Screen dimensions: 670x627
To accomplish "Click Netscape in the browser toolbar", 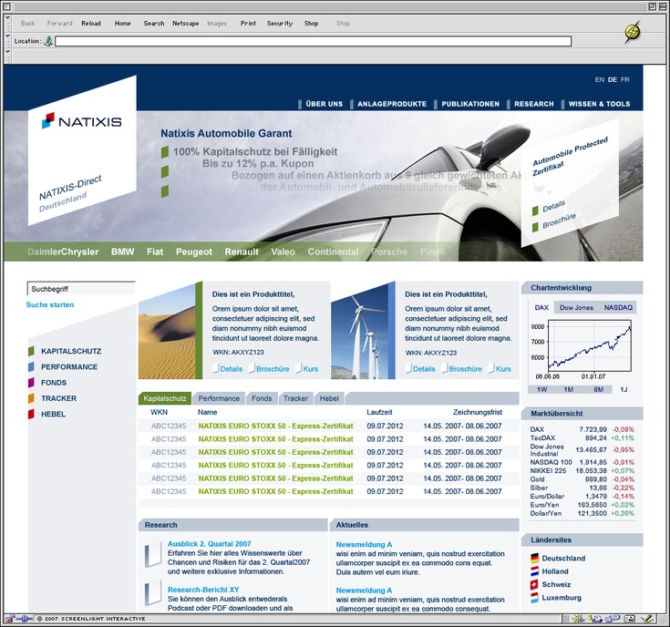I will (185, 24).
